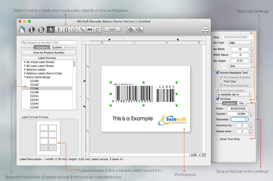Click the Width Adjust stepper
273x181 pixels.
pyautogui.click(x=252, y=55)
